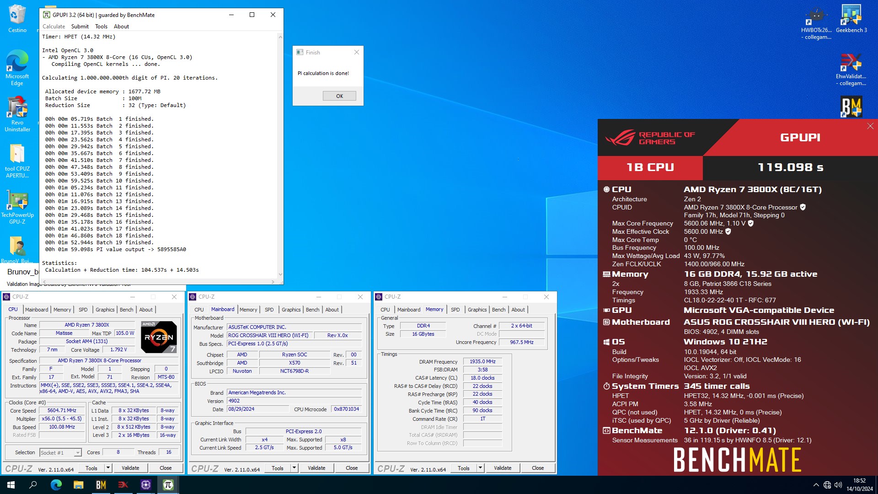Expand the Socket #1 selection dropdown
Image resolution: width=878 pixels, height=494 pixels.
coord(78,453)
